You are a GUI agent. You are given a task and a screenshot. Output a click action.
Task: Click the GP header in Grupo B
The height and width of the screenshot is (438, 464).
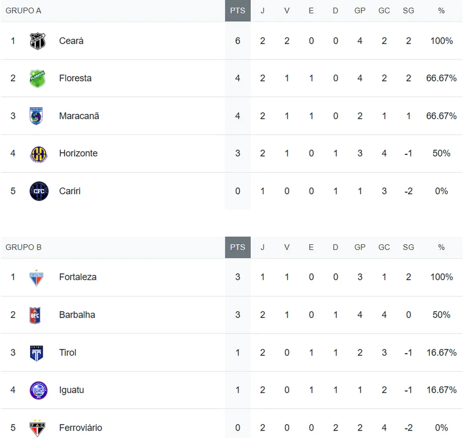[x=360, y=247]
